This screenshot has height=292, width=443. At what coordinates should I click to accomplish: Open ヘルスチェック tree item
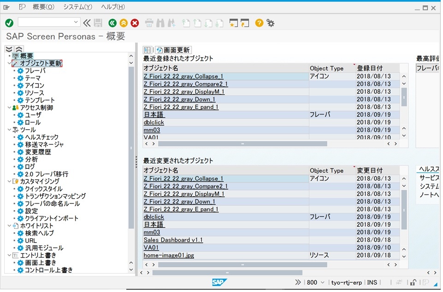(42, 137)
